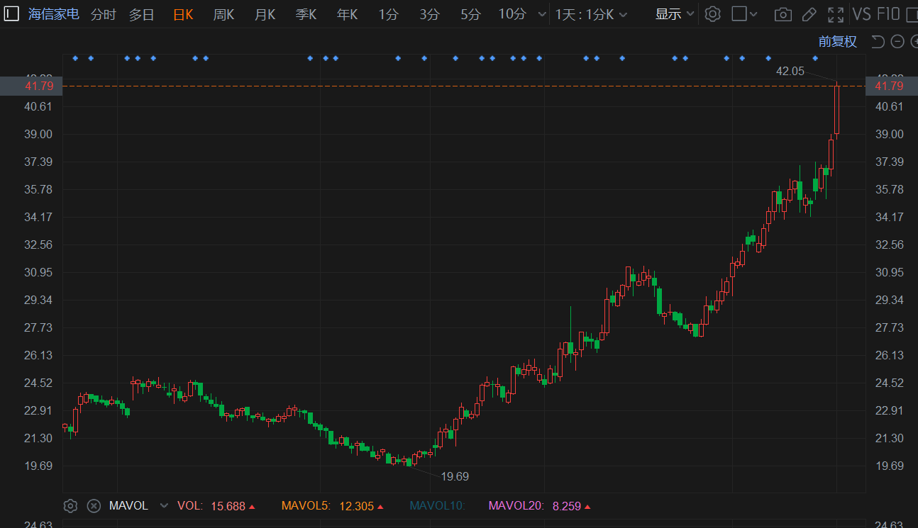Zoom out the chart with minus icon

[897, 42]
